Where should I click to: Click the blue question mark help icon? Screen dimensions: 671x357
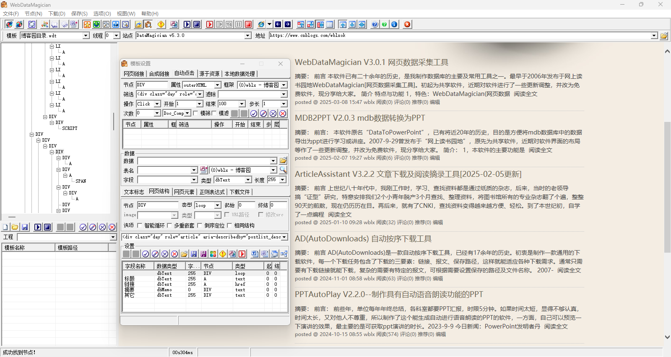[x=375, y=24]
